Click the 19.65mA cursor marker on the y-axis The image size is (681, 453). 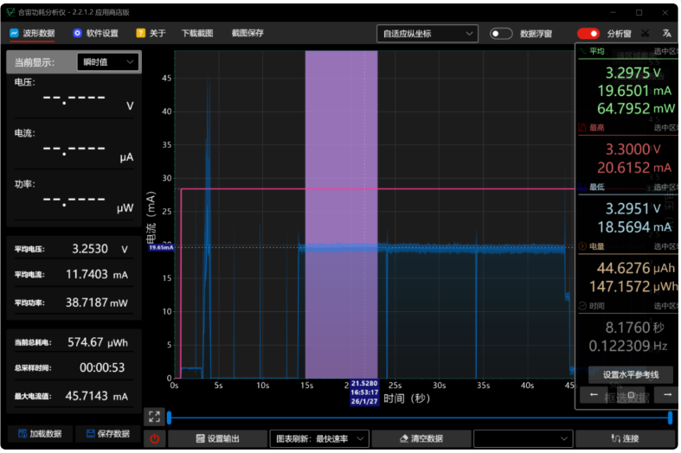(x=161, y=247)
